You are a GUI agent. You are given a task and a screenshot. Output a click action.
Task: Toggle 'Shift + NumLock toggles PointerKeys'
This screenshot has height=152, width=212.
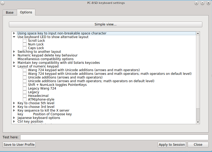(25, 85)
